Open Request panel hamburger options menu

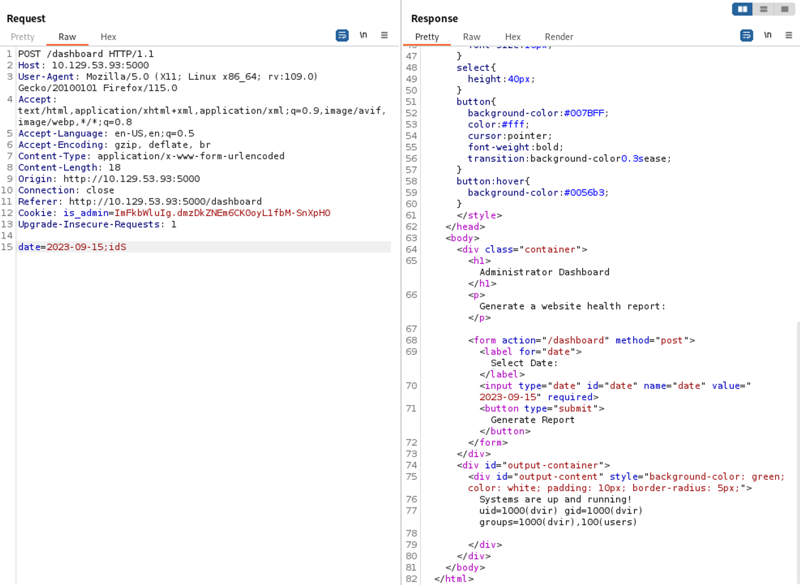tap(384, 35)
